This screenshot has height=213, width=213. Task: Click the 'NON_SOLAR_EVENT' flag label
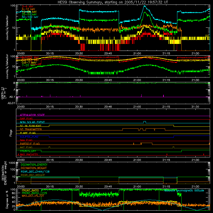(x=32, y=122)
